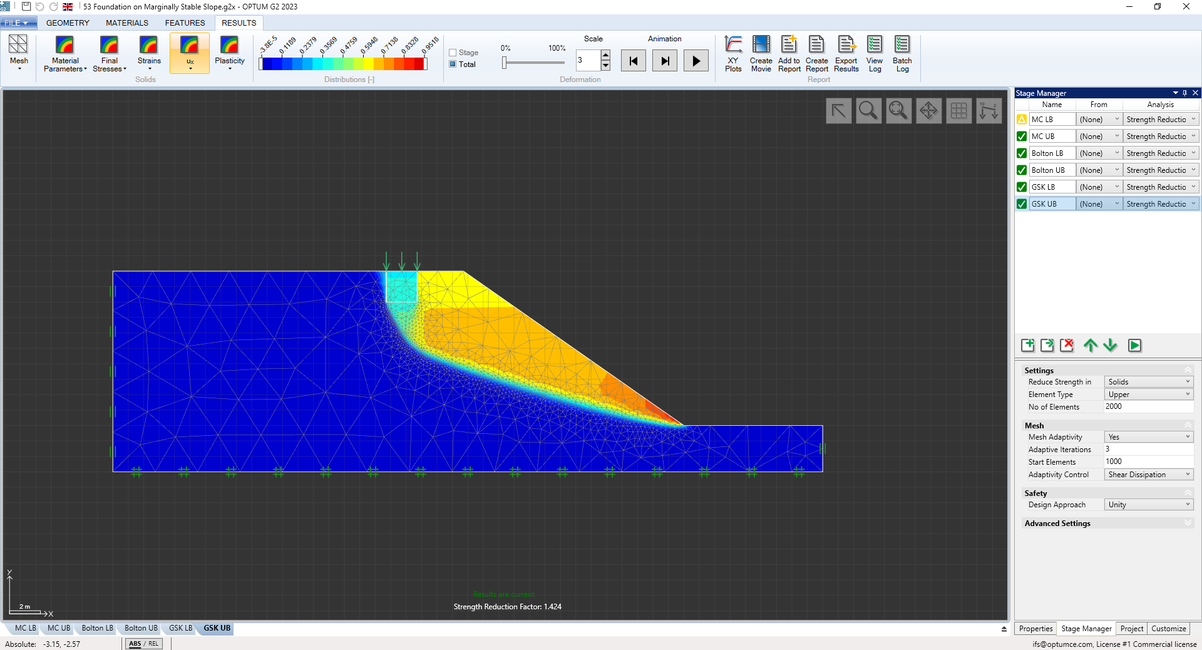
Task: Open the Batch Log
Action: (x=902, y=54)
